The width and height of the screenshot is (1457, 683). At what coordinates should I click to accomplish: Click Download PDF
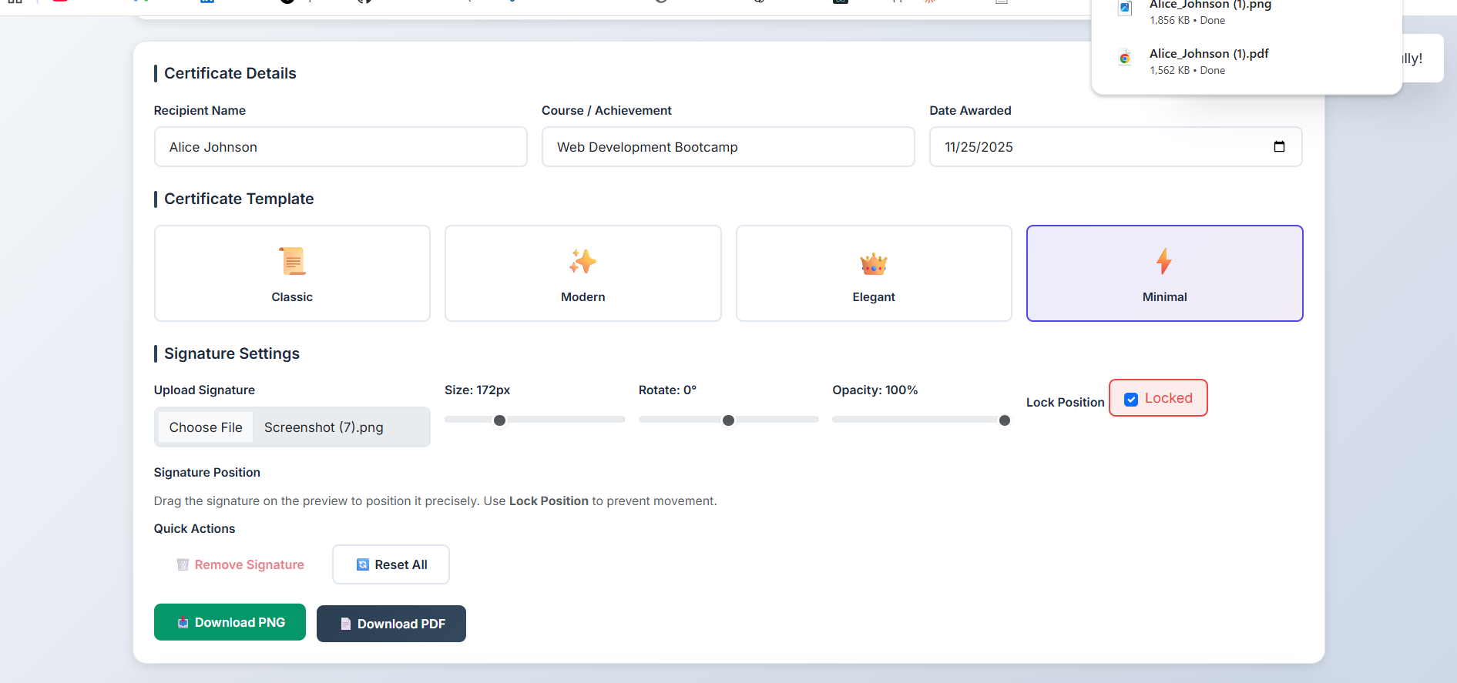[x=391, y=624]
